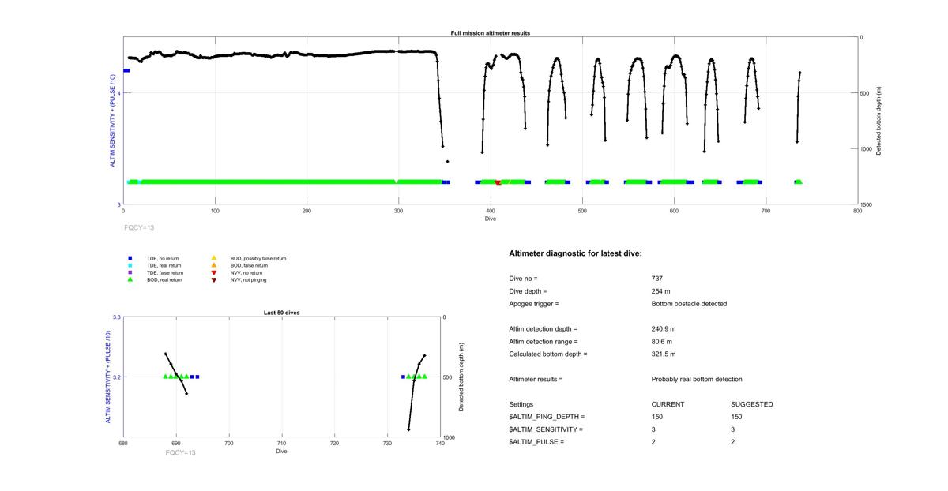Click the Altim detection depth value '240.9 m'

664,328
